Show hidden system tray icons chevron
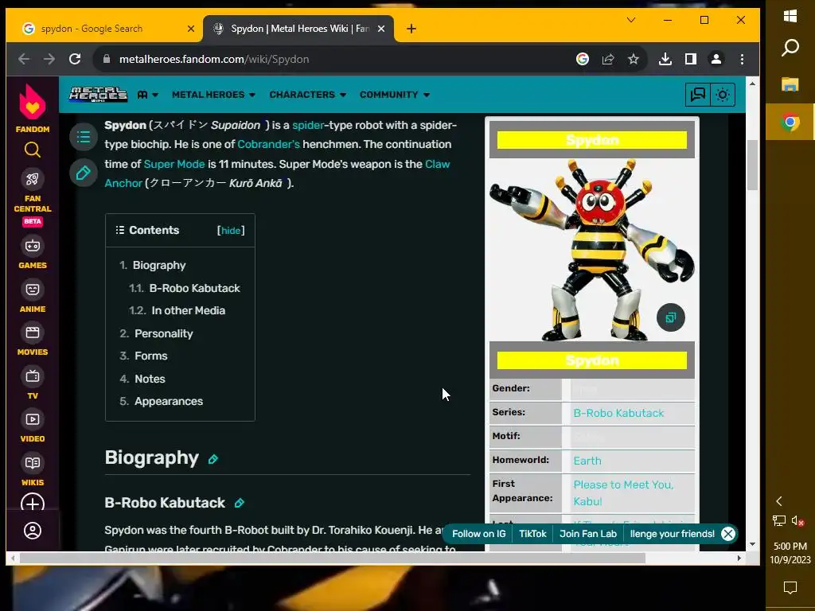This screenshot has width=815, height=611. click(x=778, y=501)
